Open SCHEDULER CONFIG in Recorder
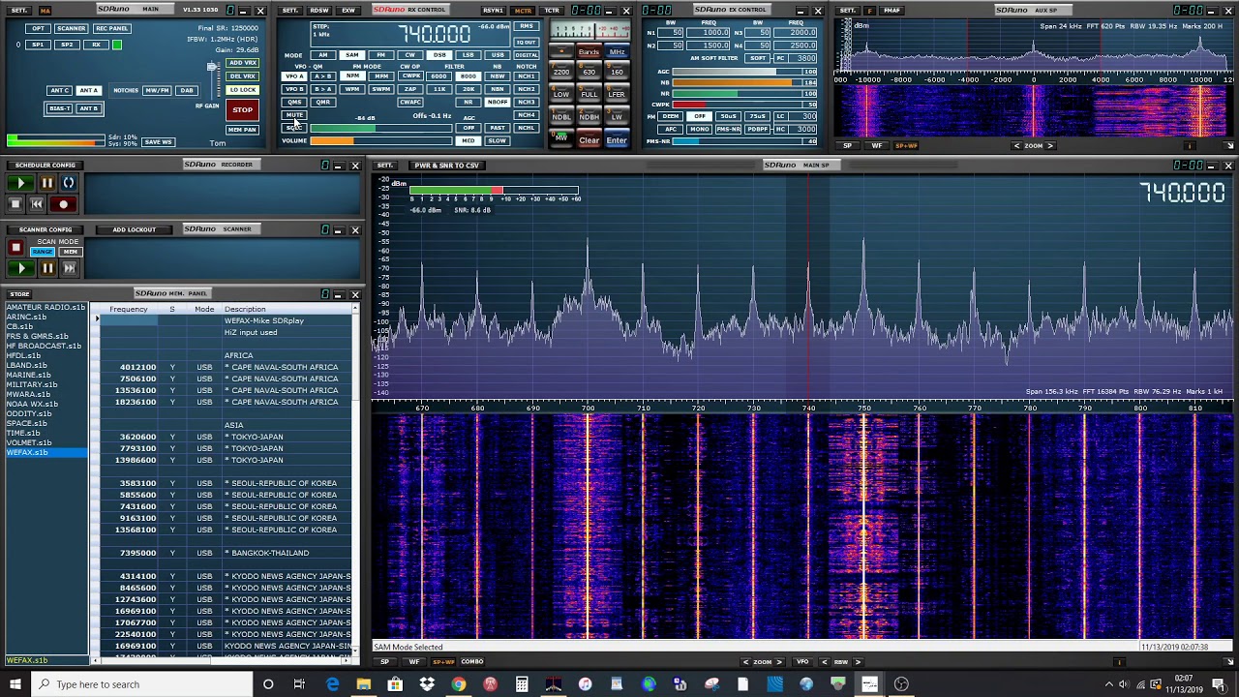The image size is (1239, 697). [45, 166]
